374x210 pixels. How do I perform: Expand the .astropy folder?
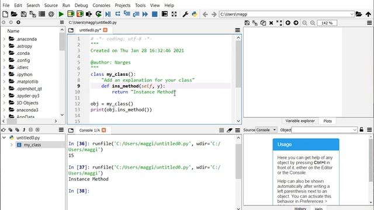point(4,46)
